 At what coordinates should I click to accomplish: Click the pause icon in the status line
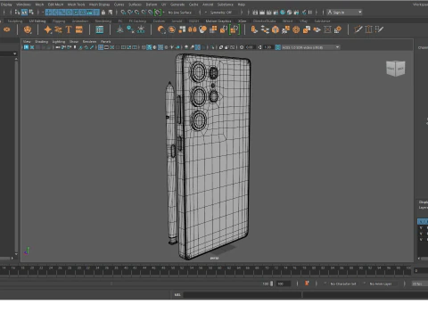tap(310, 12)
